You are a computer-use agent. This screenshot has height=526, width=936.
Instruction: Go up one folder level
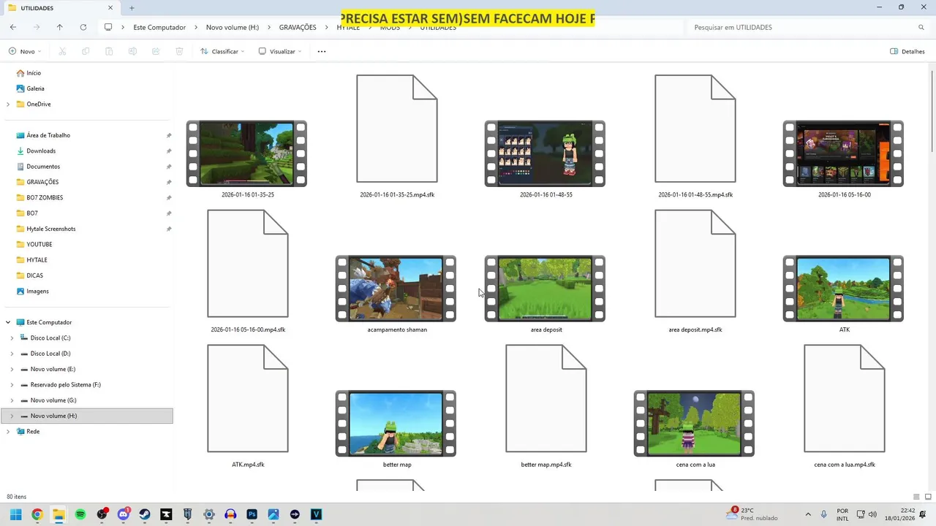pyautogui.click(x=60, y=27)
